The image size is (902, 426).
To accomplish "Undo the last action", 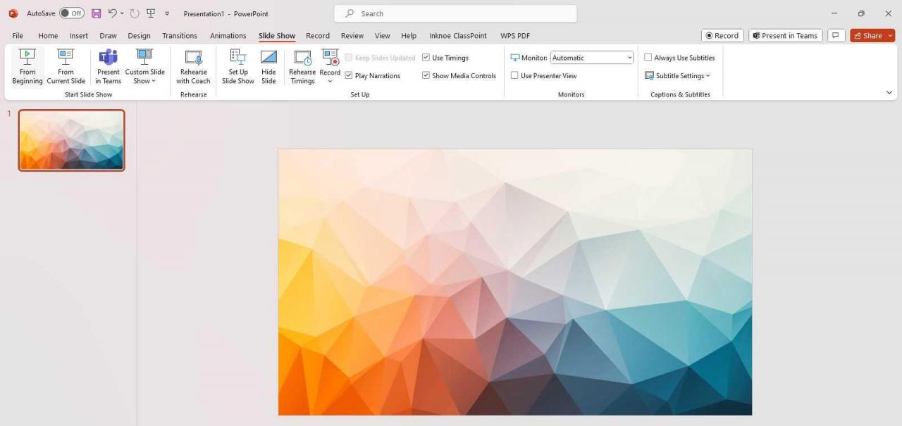I will pyautogui.click(x=111, y=13).
